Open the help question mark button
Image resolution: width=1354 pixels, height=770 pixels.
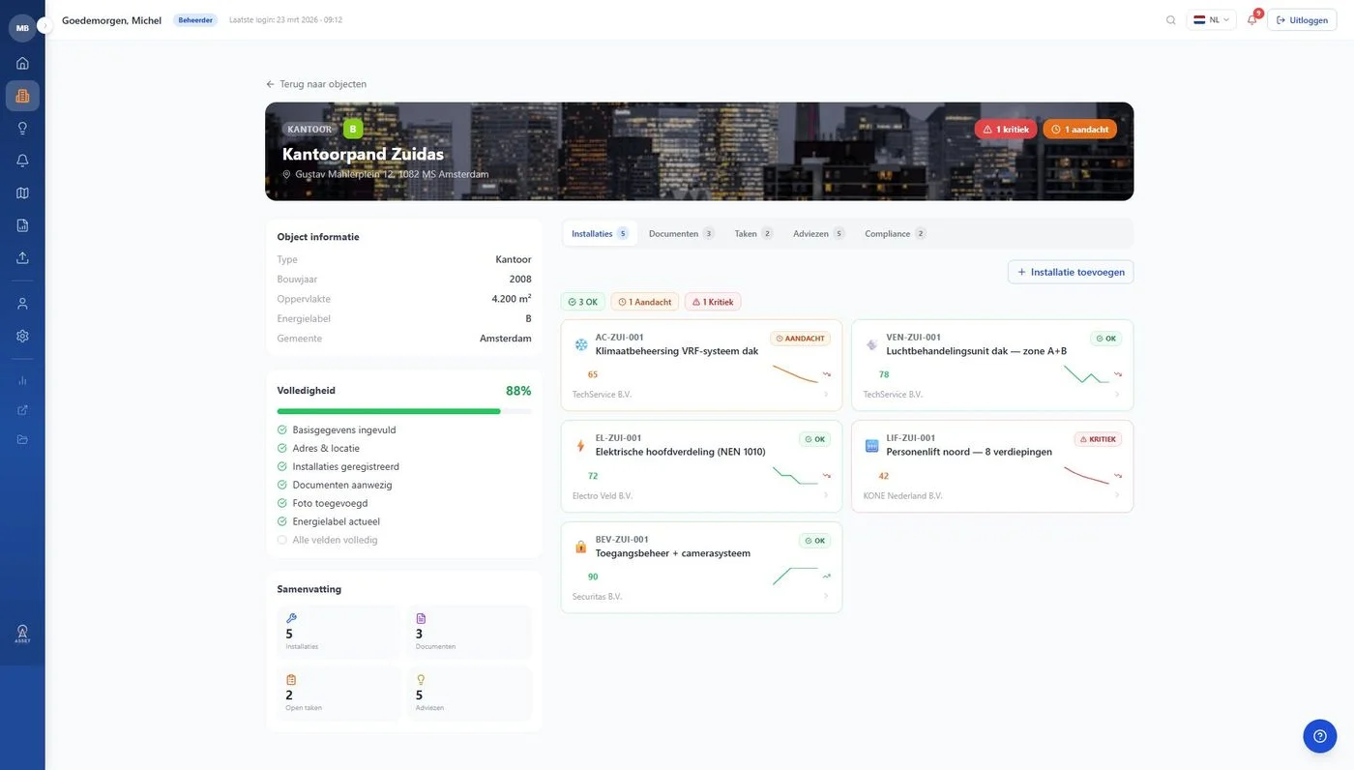coord(1319,736)
